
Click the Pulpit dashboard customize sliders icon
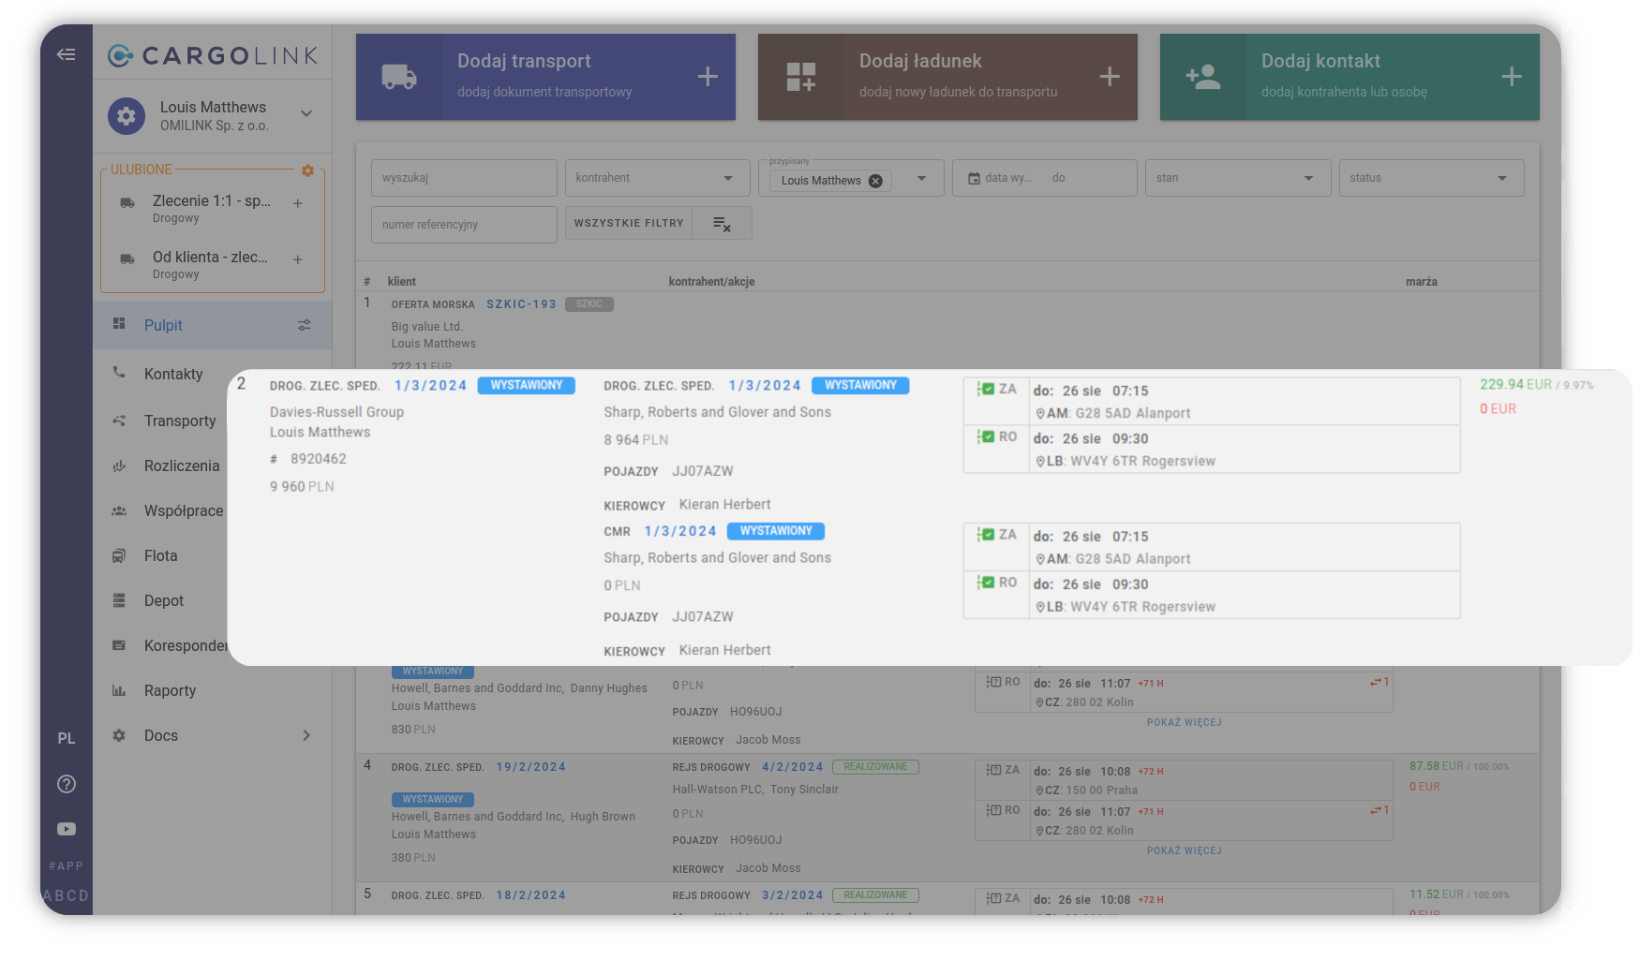coord(305,325)
